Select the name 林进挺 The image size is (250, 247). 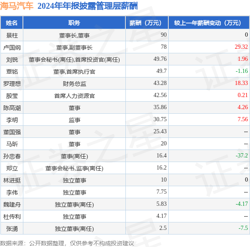tap(12, 180)
